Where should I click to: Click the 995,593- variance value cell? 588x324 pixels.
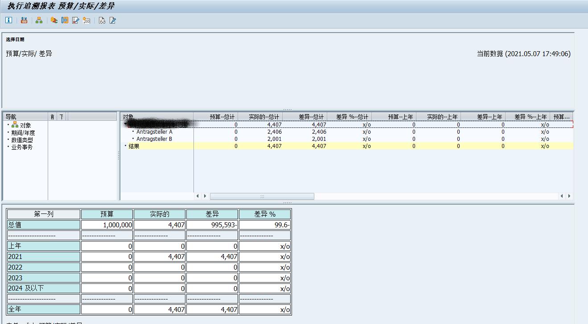(212, 225)
